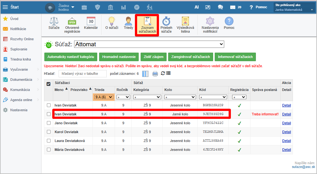
Task: Click the search field hľadaný výraz v tabuľke
Action: point(83,74)
